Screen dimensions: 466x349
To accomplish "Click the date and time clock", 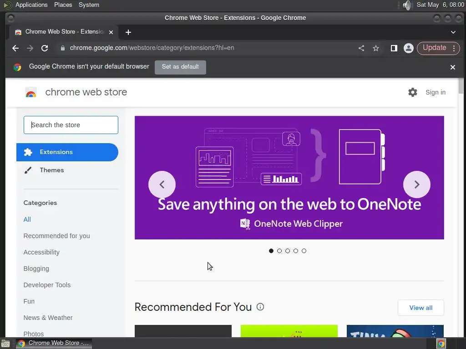I will pos(441,5).
